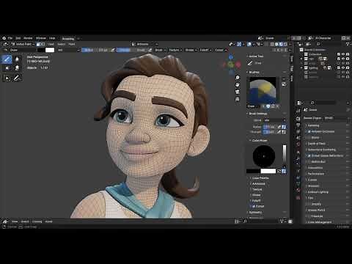
Task: Toggle unified radius icon in Brush Settings
Action: [284, 127]
